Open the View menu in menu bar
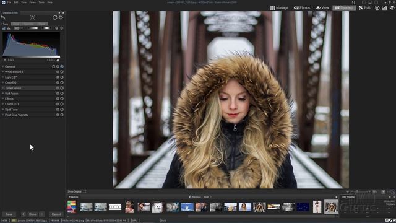 click(x=24, y=2)
